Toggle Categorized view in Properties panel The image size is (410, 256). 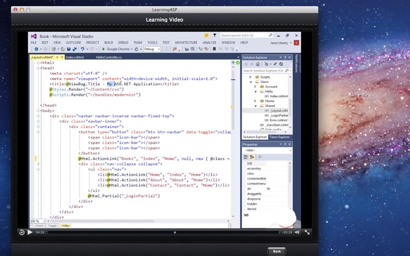pyautogui.click(x=246, y=157)
